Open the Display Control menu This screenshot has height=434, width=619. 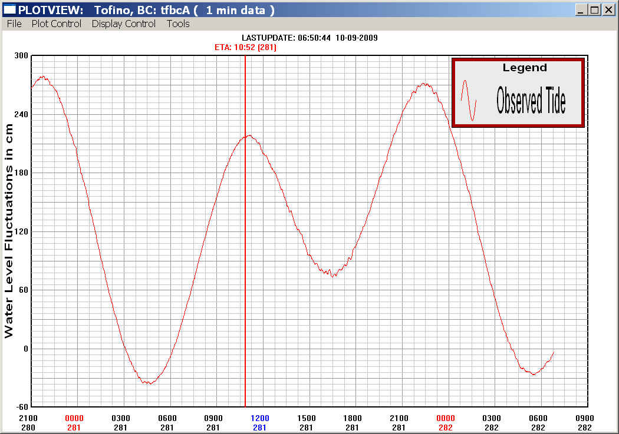point(124,24)
